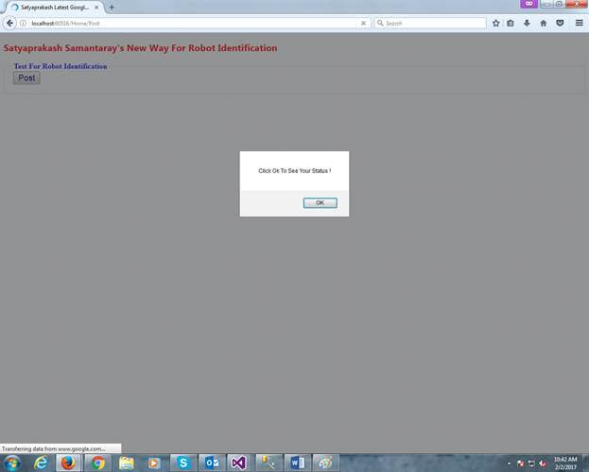This screenshot has width=589, height=472.
Task: Click OK in the status dialog
Action: click(x=320, y=203)
